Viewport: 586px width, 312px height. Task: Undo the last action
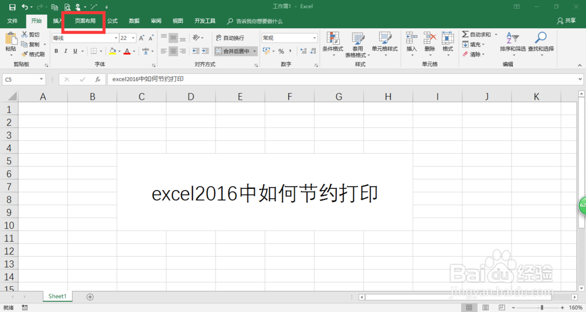coord(25,7)
